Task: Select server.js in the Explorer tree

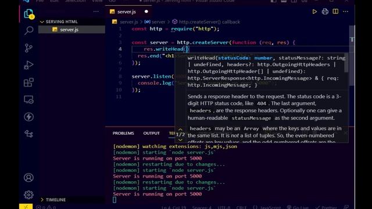Action: pos(71,30)
